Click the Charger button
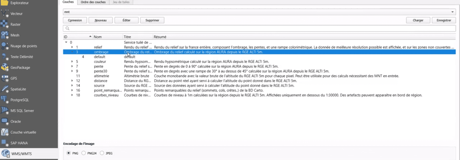Screen dimensions: 460x160 pyautogui.click(x=418, y=20)
